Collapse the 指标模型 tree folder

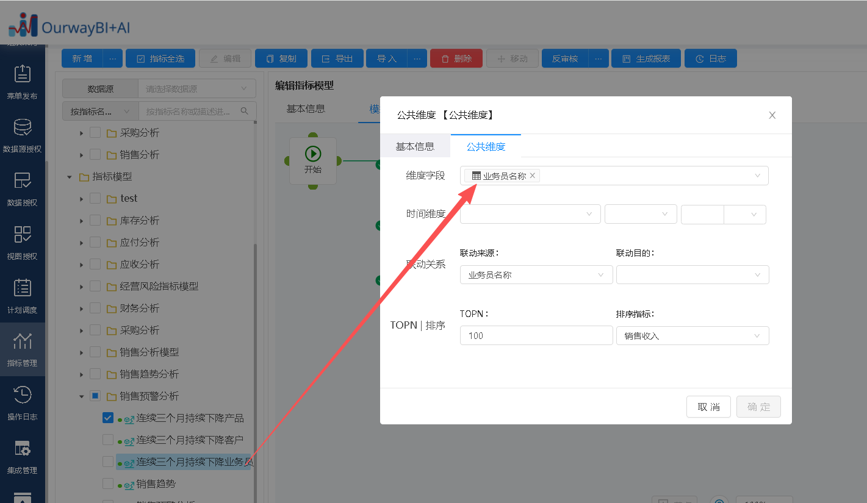coord(69,177)
